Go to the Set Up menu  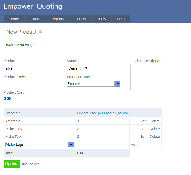point(80,19)
